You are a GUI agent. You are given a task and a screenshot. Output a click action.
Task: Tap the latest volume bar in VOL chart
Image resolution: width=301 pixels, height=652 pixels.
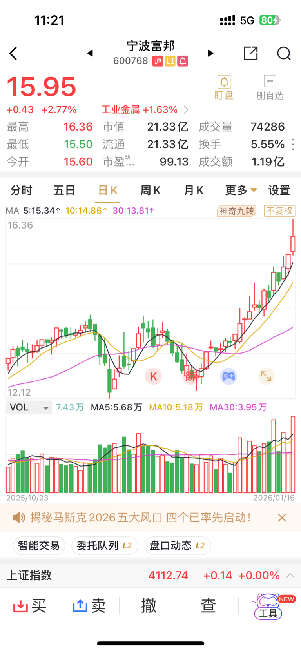click(293, 454)
